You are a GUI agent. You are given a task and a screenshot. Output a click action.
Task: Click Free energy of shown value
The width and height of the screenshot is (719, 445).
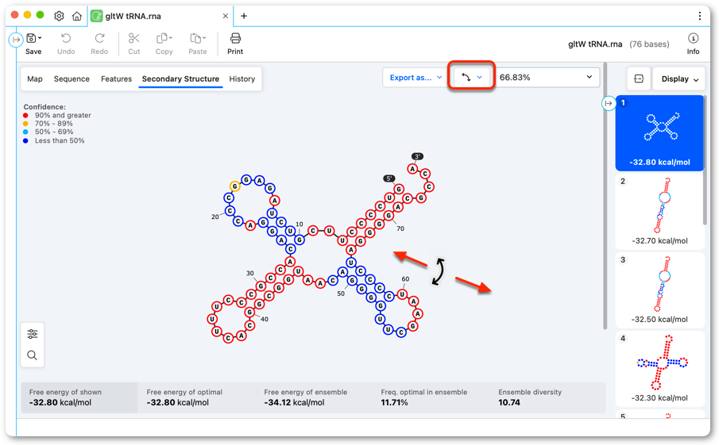pyautogui.click(x=60, y=402)
